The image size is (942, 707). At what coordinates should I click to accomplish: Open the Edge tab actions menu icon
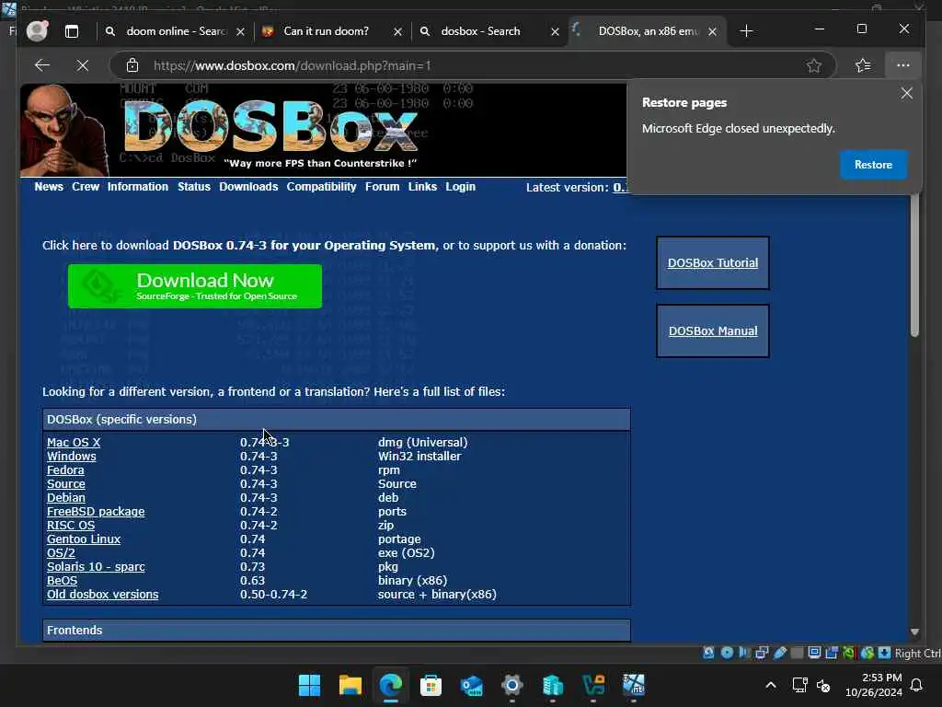coord(72,31)
